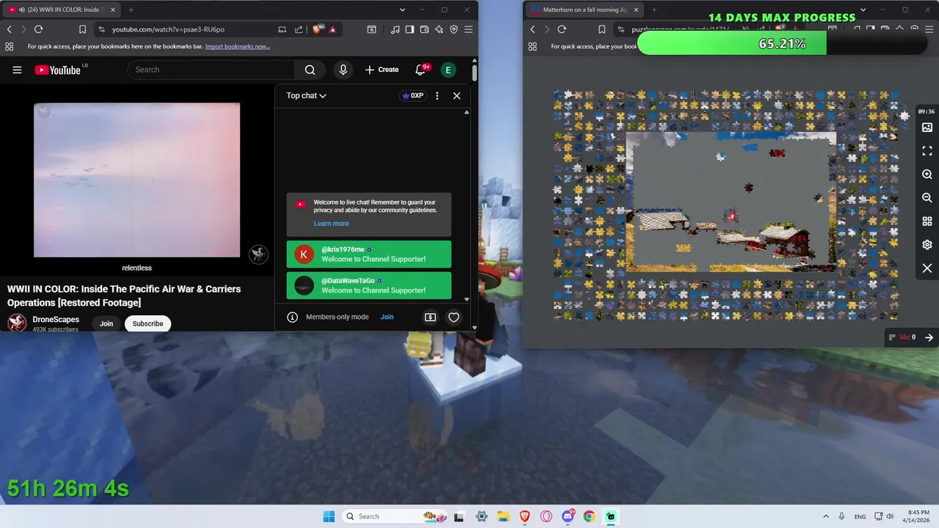The image size is (939, 528).
Task: Start voice search with the microphone icon
Action: tap(343, 70)
